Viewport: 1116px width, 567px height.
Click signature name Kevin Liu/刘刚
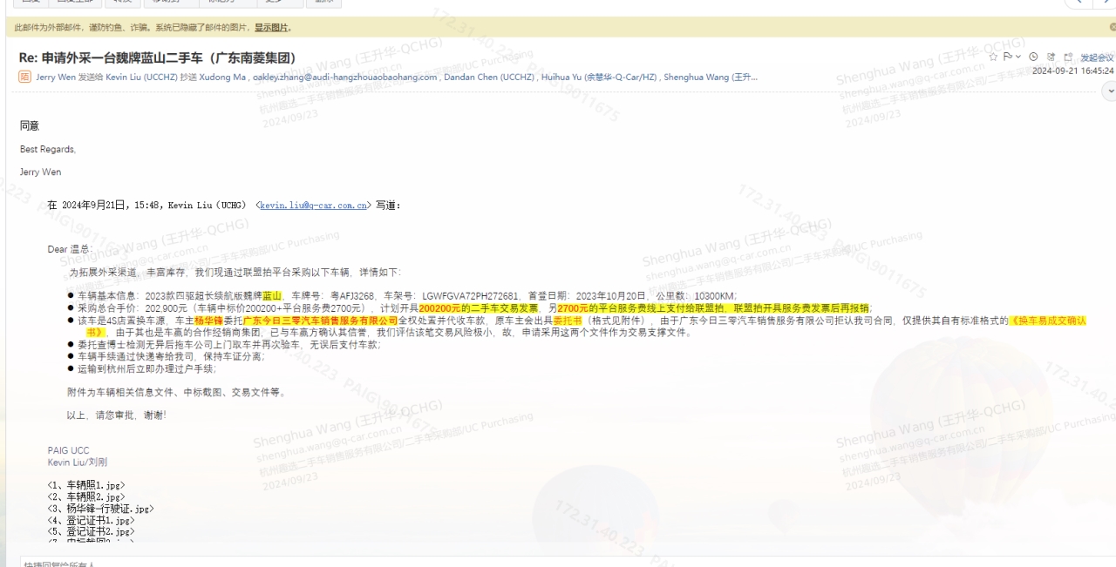(x=78, y=462)
